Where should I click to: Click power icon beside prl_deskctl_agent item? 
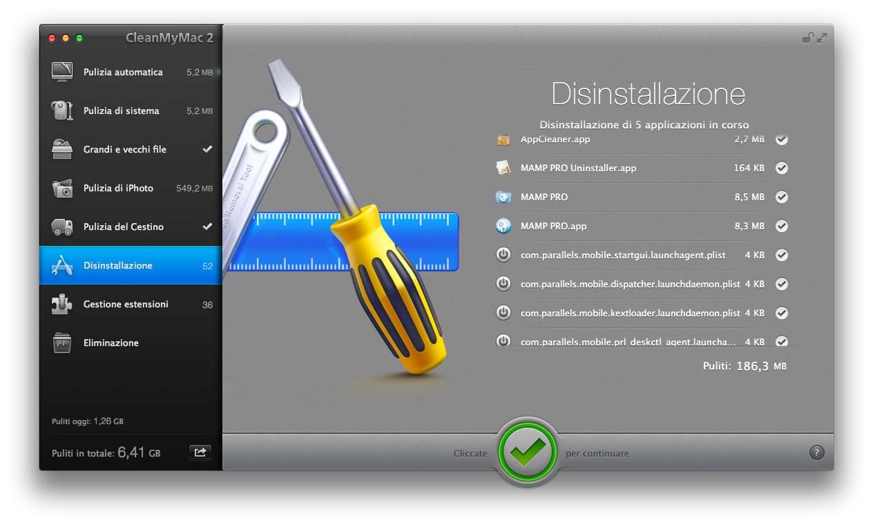(x=503, y=341)
